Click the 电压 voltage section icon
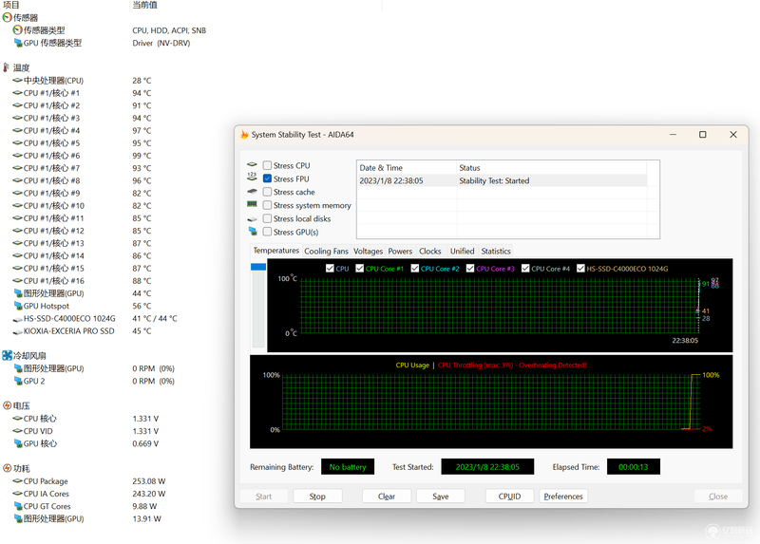The height and width of the screenshot is (544, 760). click(x=8, y=405)
